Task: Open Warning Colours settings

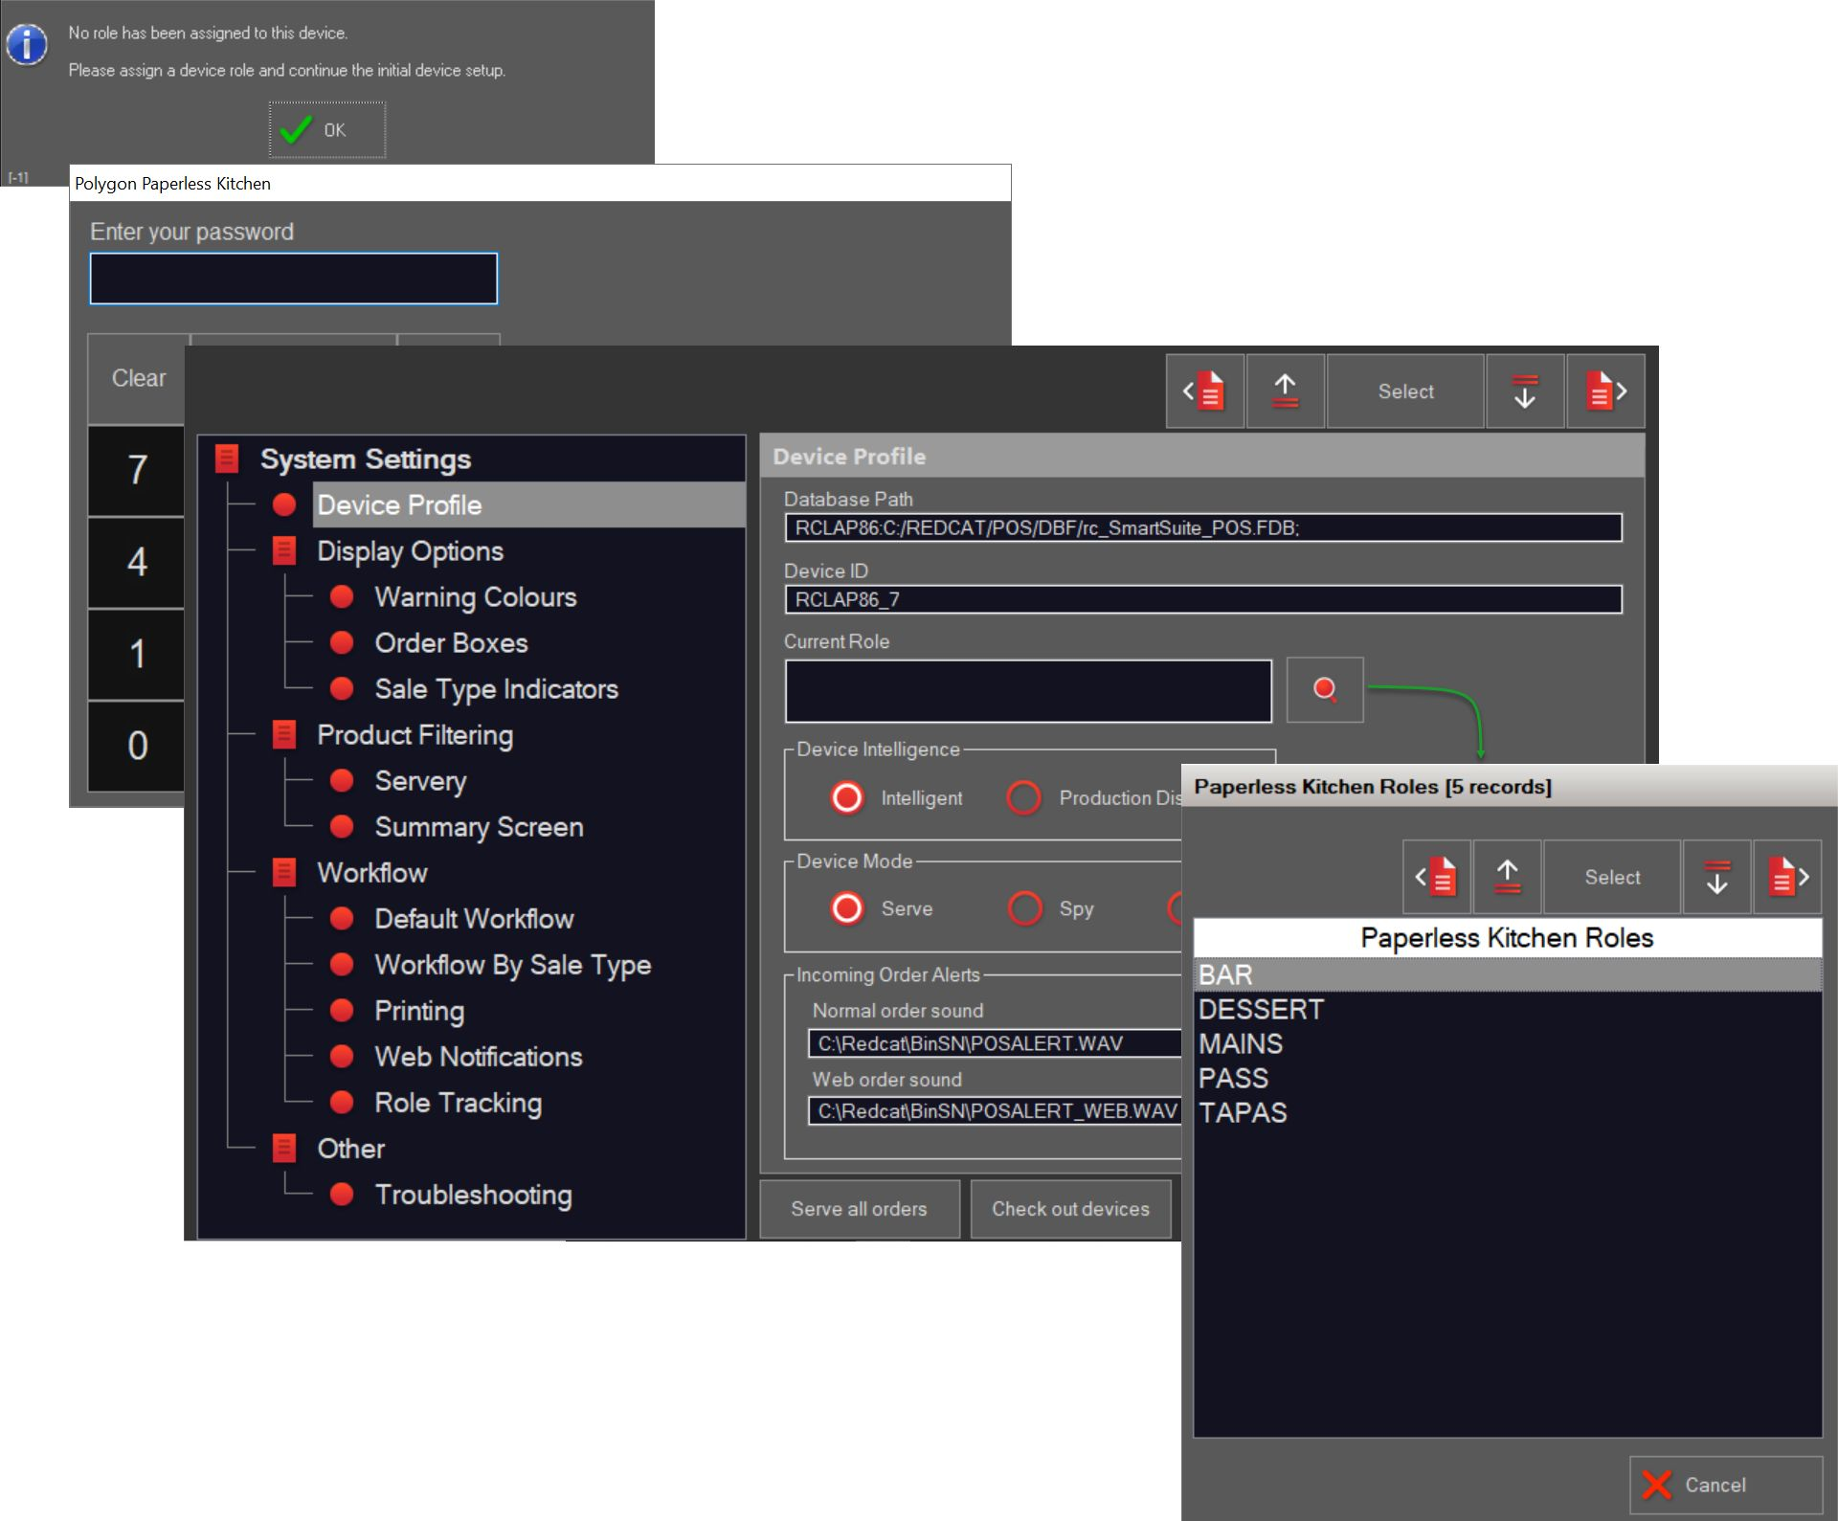Action: [476, 596]
